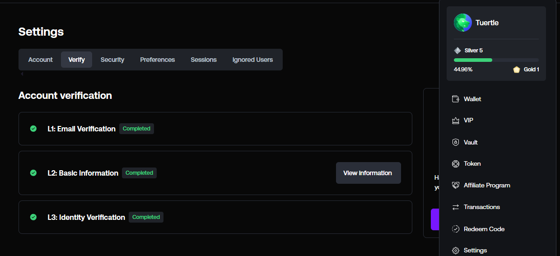Click the Settings gear icon

point(455,250)
